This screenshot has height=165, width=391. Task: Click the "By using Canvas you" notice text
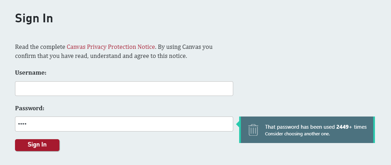(185, 47)
